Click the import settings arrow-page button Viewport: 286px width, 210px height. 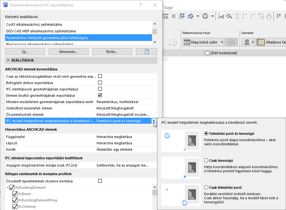tap(146, 52)
